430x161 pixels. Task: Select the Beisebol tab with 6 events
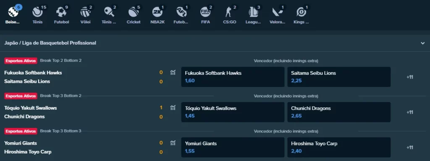point(13,15)
